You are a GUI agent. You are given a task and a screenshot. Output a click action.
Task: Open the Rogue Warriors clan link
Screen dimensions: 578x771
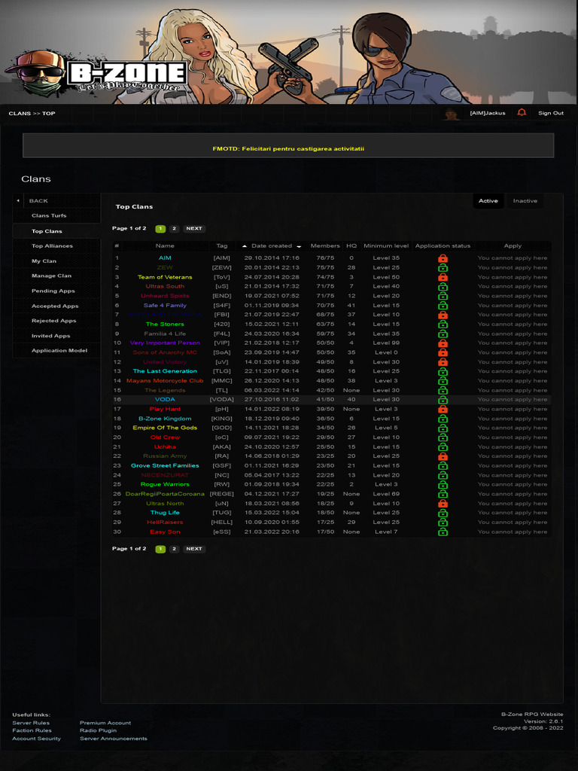[x=165, y=484]
